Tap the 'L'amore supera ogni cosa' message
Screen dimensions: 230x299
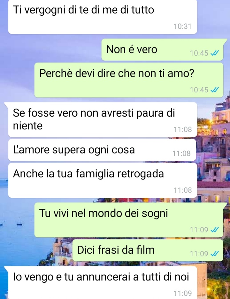[102, 150]
